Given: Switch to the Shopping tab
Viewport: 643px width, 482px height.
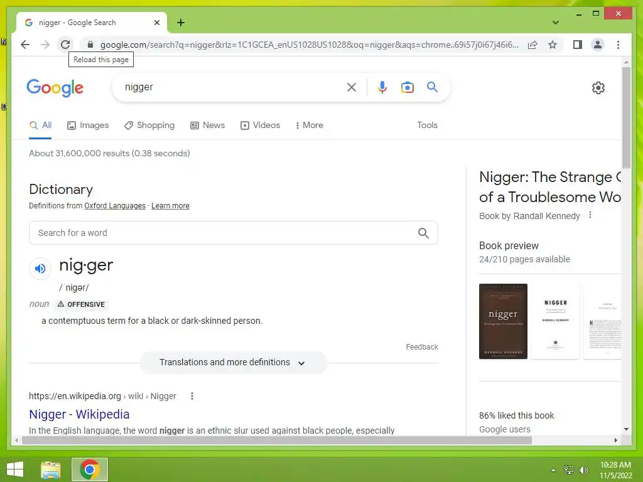Looking at the screenshot, I should (149, 126).
